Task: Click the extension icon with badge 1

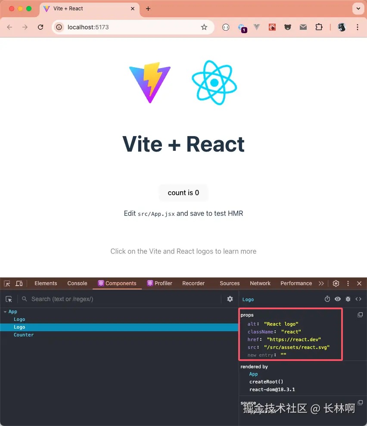Action: pyautogui.click(x=242, y=28)
